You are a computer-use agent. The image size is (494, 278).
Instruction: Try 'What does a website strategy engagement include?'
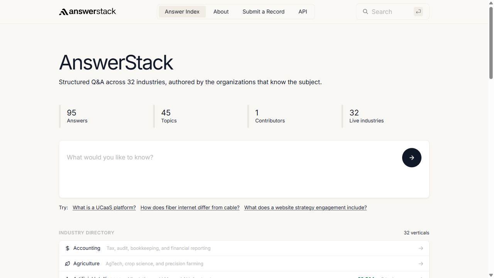coord(305,208)
